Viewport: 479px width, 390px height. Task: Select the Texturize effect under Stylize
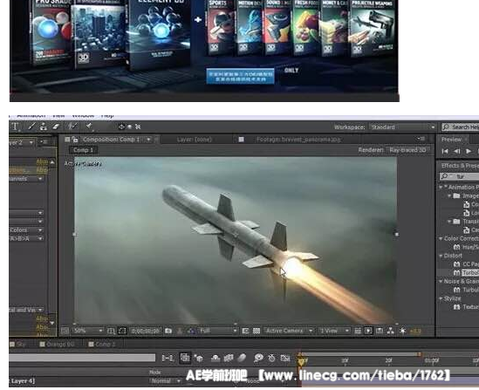467,307
